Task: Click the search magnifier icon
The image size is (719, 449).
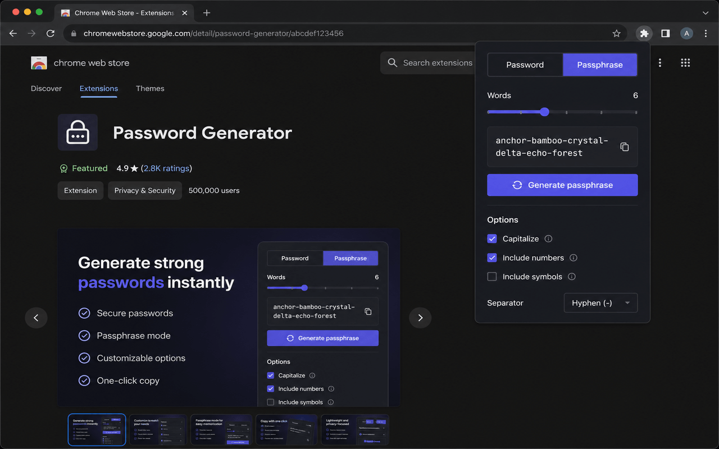Action: point(393,63)
